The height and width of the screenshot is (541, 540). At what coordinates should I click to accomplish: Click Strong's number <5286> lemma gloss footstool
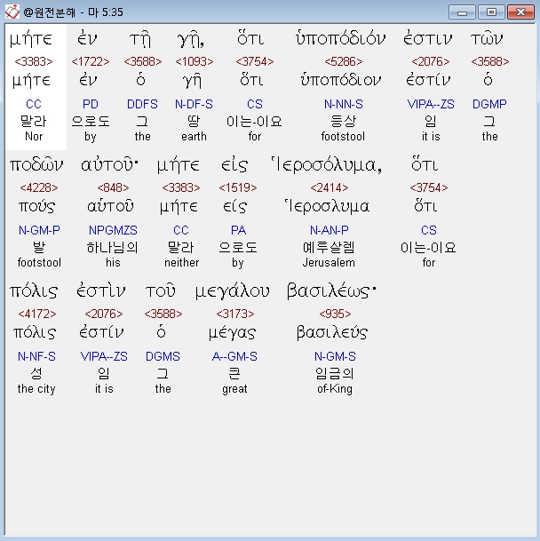[344, 136]
